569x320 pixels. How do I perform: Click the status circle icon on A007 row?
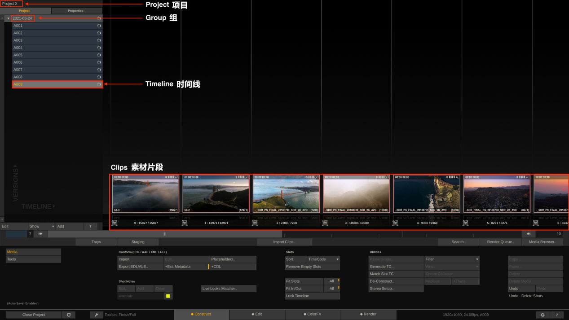tap(99, 70)
